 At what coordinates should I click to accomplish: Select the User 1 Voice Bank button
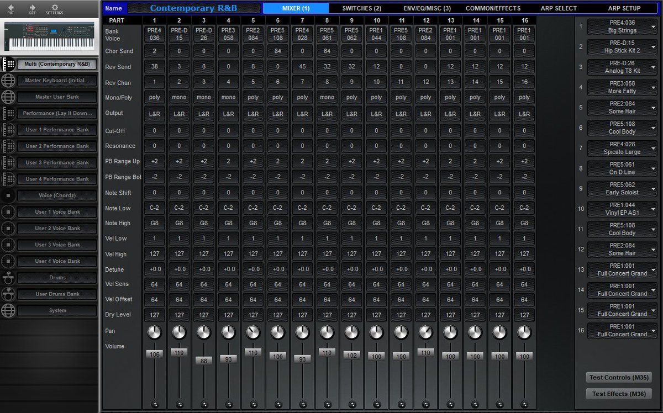coord(57,212)
